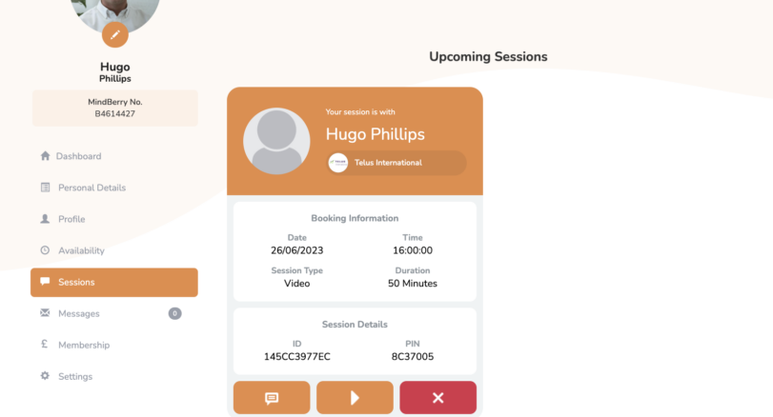Screen dimensions: 773x417
Task: Click the grey session avatar placeholder
Action: tap(276, 141)
